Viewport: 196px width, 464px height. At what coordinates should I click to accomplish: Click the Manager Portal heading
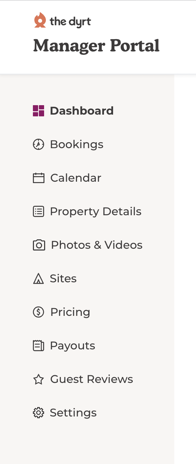[96, 46]
